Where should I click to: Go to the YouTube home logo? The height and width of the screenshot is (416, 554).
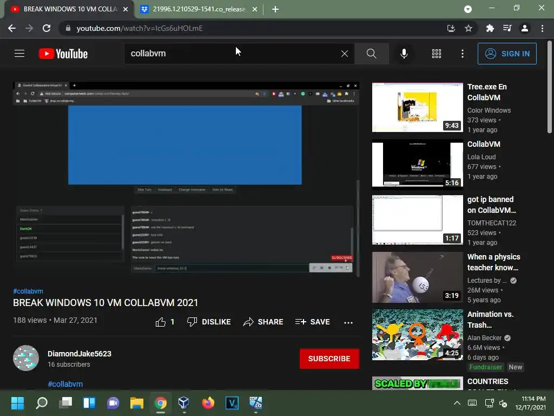[x=63, y=54]
